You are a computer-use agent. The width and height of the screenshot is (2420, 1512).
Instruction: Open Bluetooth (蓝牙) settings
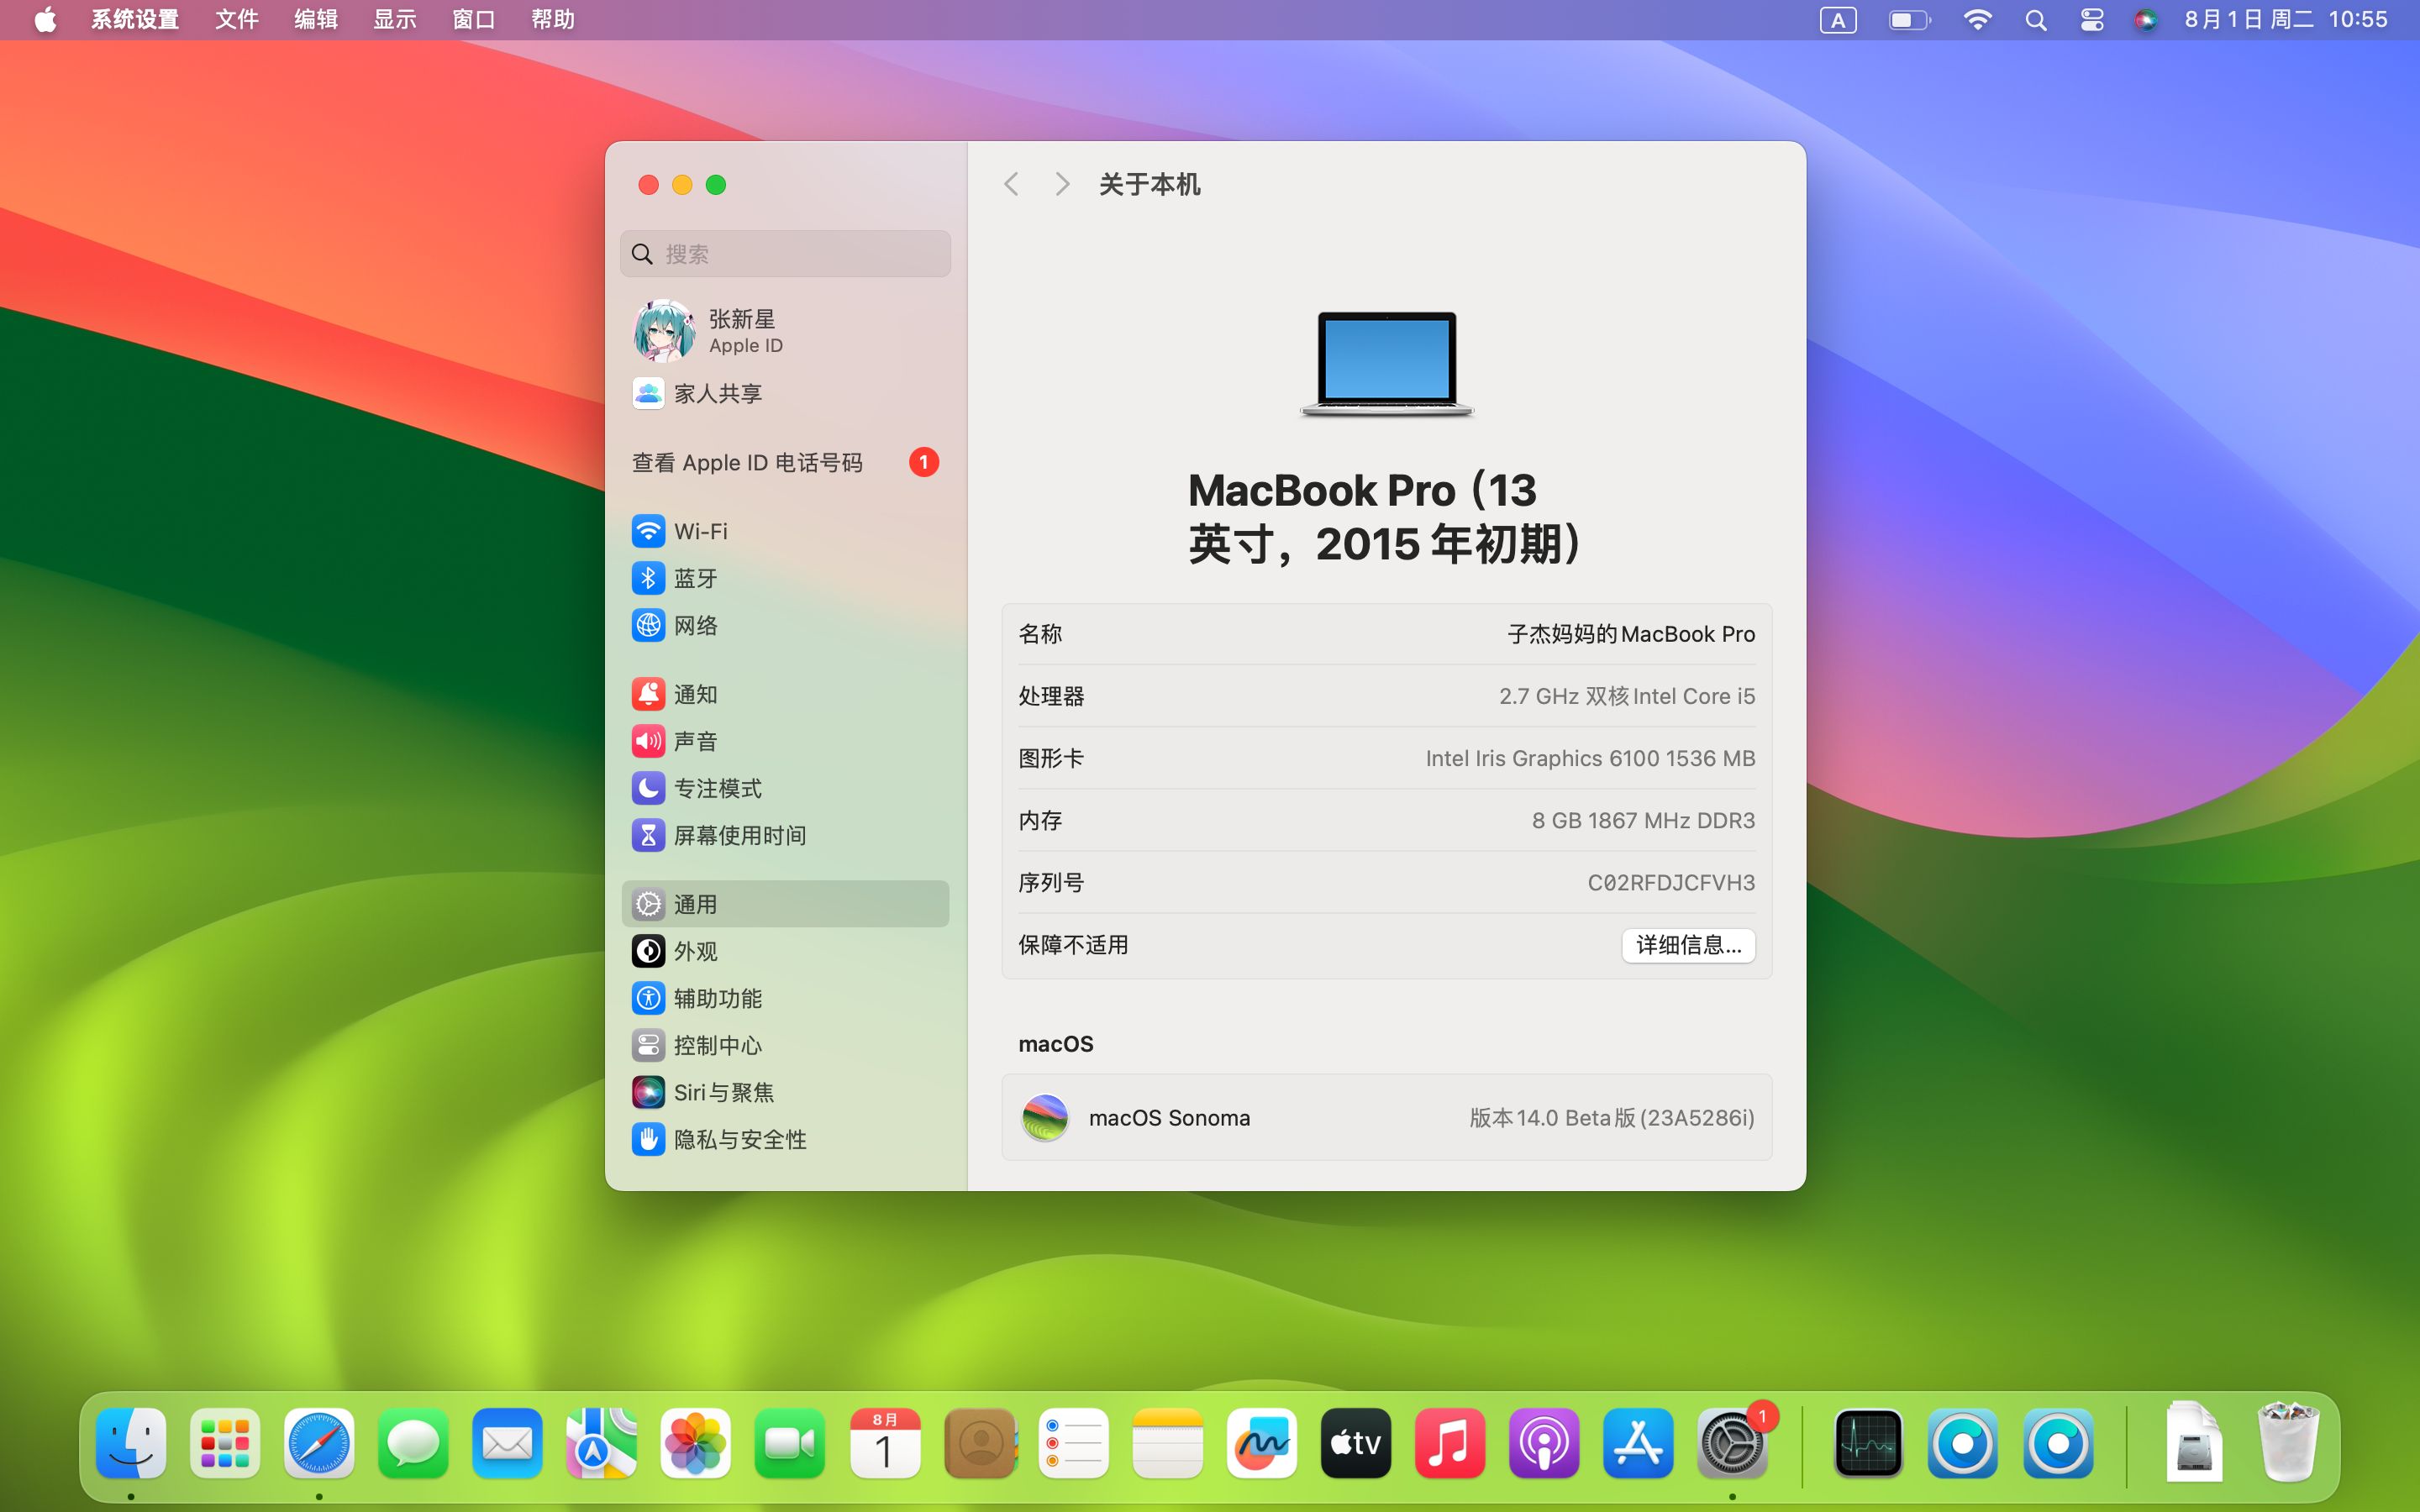(x=785, y=578)
